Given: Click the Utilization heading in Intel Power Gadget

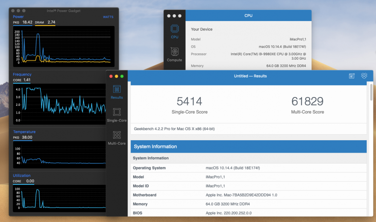Looking at the screenshot, I should 21,175.
